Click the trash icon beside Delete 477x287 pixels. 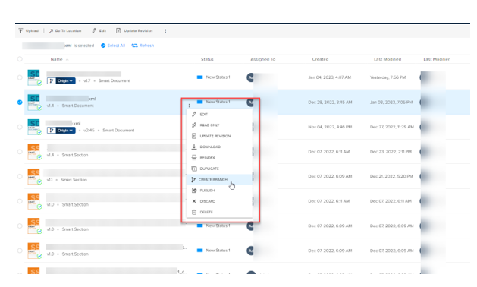(194, 212)
